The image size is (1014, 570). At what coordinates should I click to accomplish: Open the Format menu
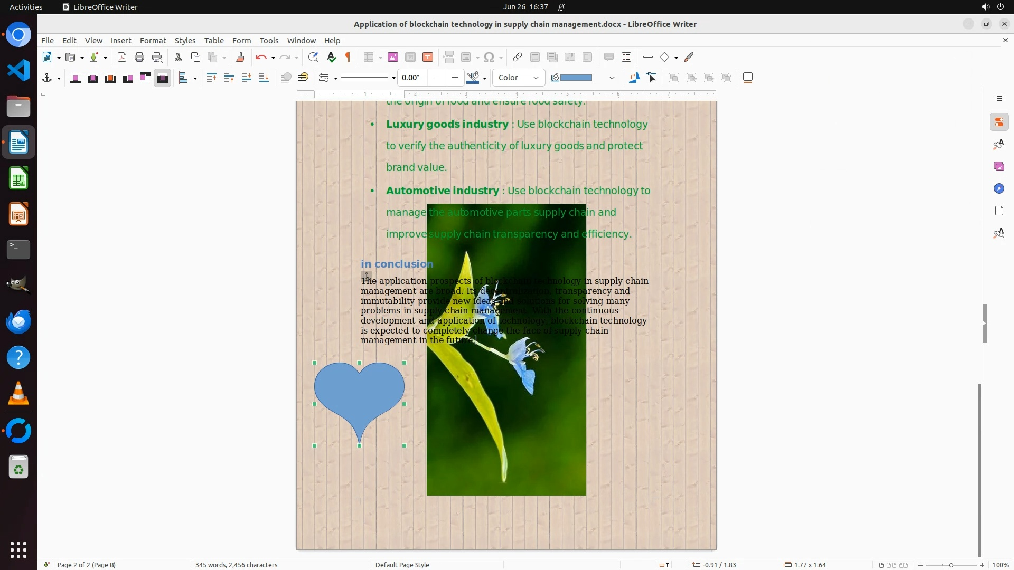pos(153,40)
